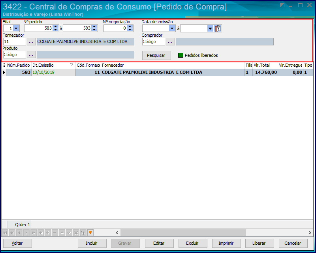This screenshot has height=253, width=316.
Task: Click the horizontal scrollbar thumb
Action: pyautogui.click(x=183, y=233)
